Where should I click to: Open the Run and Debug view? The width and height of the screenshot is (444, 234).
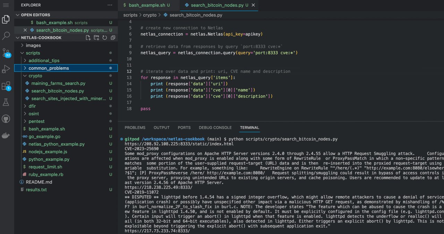[x=6, y=69]
